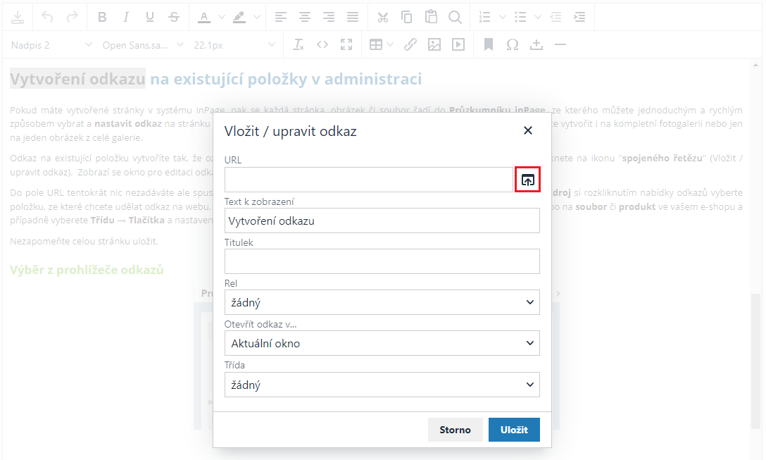
Task: Open the Nadpis 2 format selector
Action: click(51, 45)
